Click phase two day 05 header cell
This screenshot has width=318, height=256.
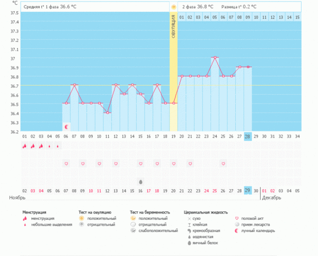215,18
